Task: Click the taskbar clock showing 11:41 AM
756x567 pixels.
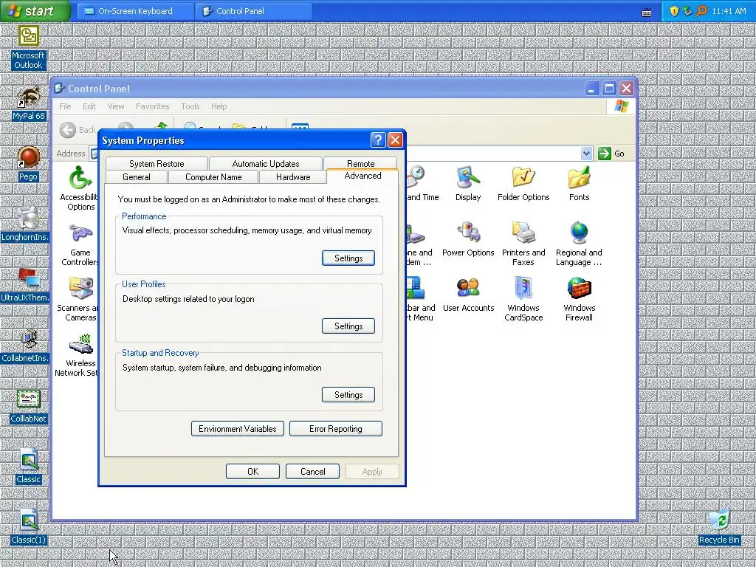Action: [x=729, y=10]
